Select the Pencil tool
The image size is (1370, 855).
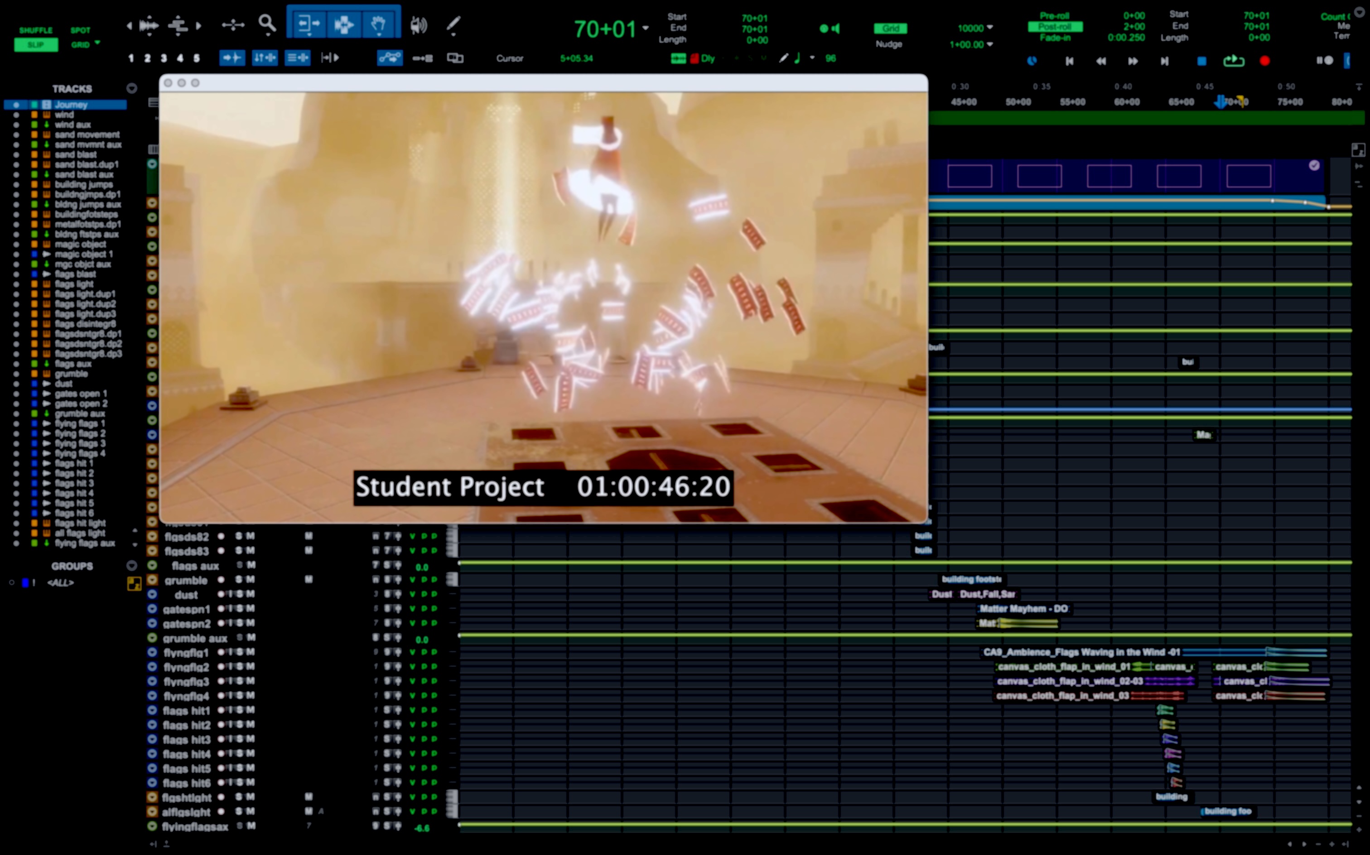tap(453, 25)
